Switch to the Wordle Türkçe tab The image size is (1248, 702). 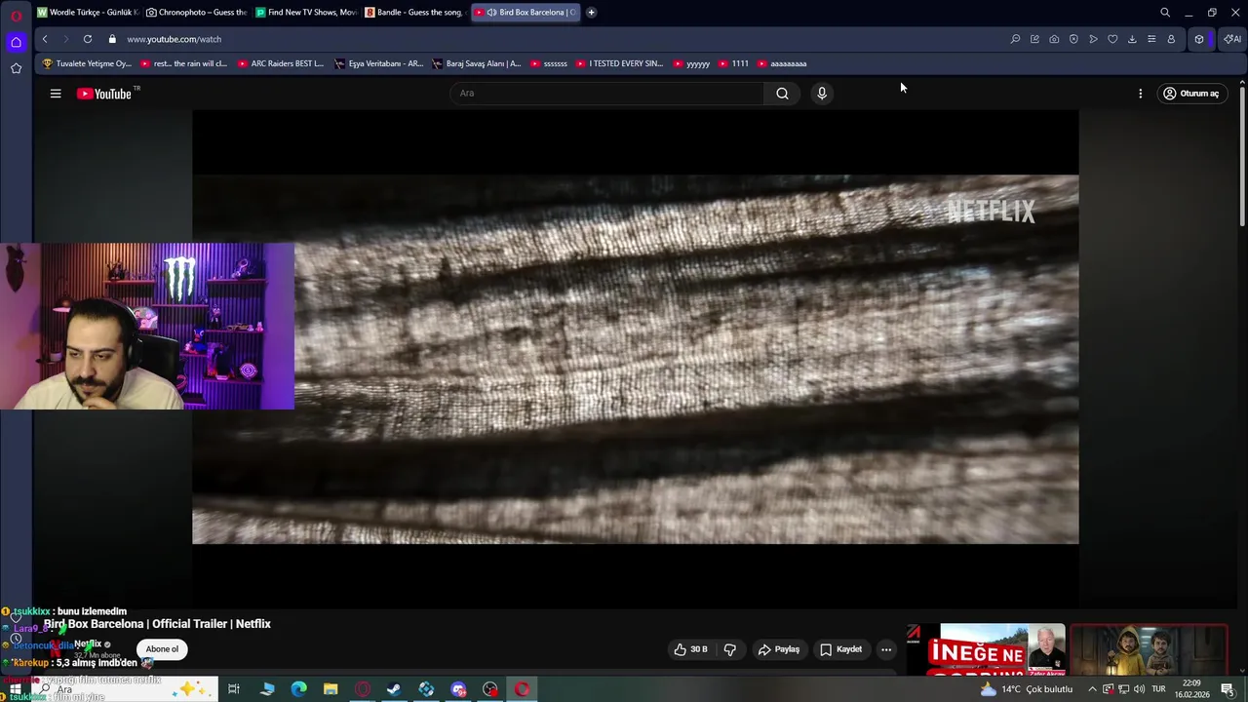88,13
